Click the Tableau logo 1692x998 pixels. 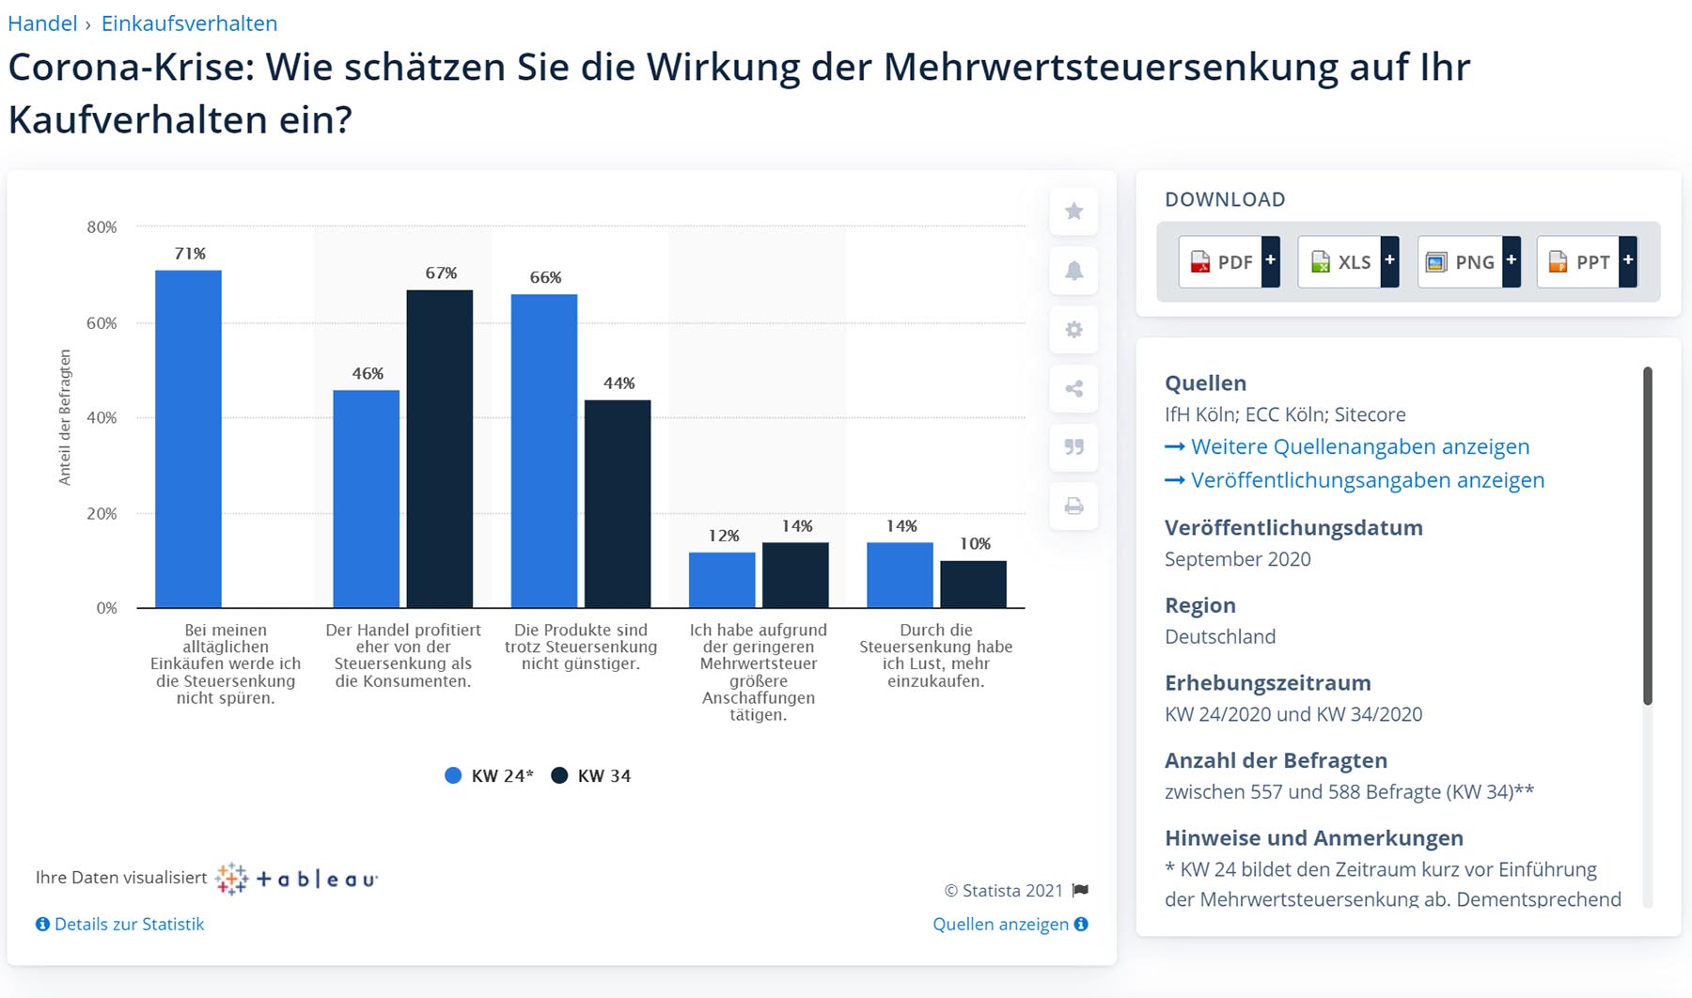click(296, 879)
